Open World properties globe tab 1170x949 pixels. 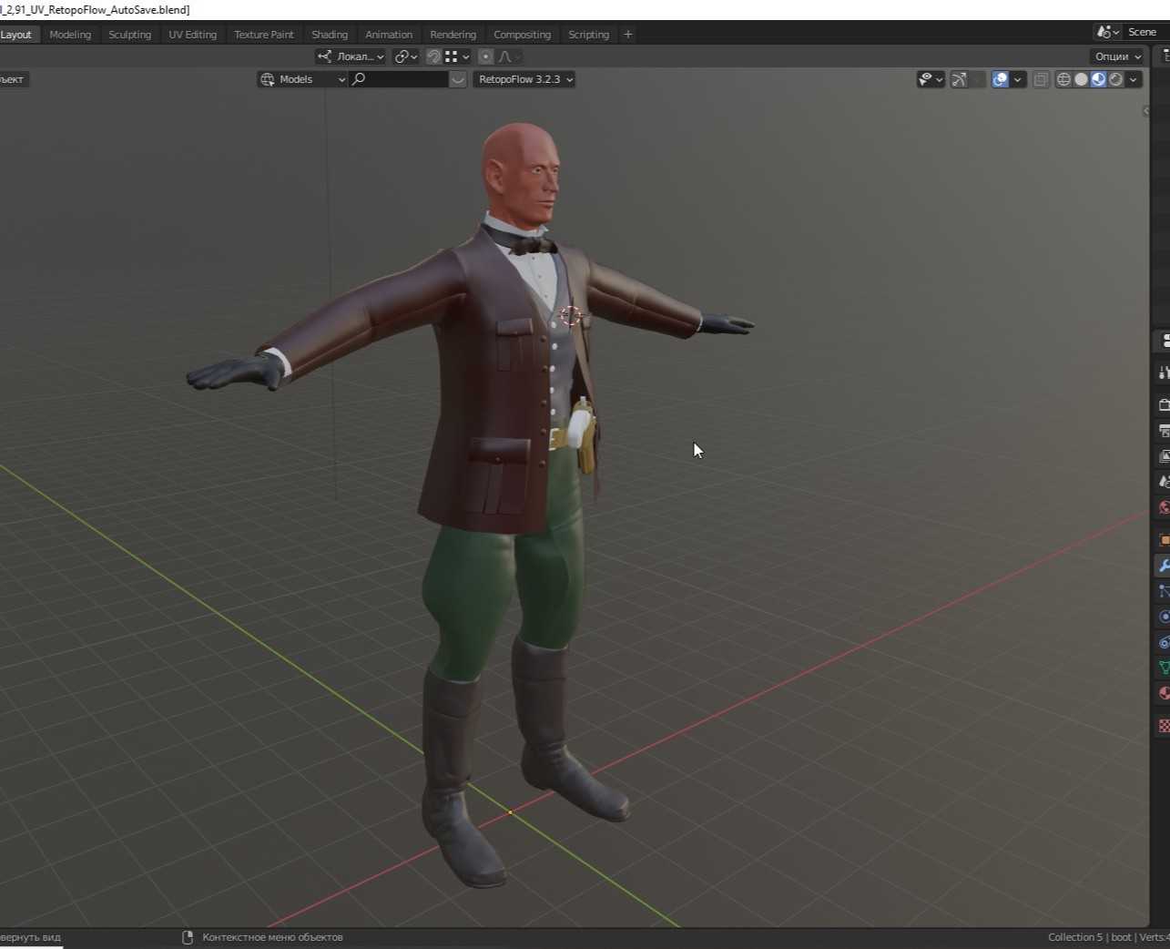[x=1164, y=507]
